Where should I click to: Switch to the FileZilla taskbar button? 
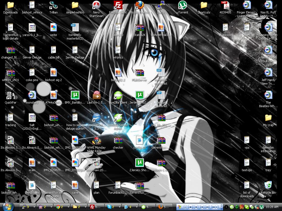point(96,207)
